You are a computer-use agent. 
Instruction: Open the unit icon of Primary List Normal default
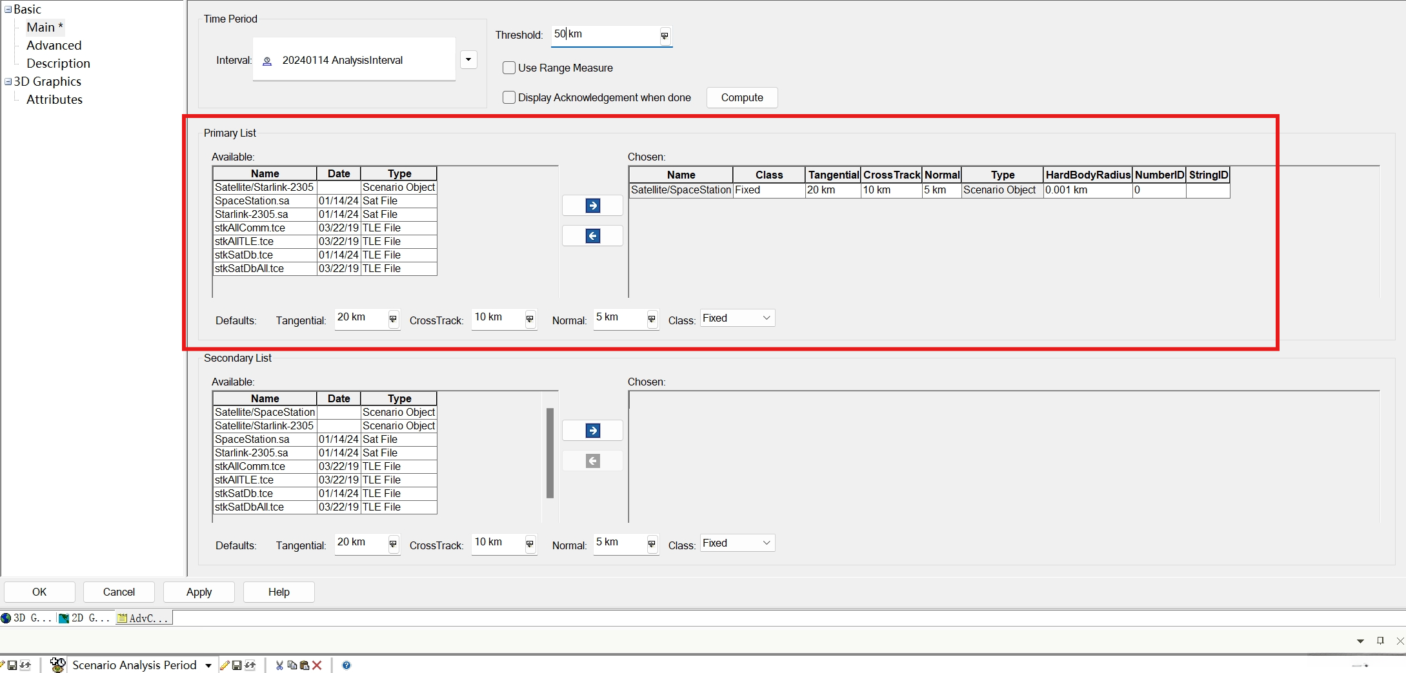pos(652,319)
